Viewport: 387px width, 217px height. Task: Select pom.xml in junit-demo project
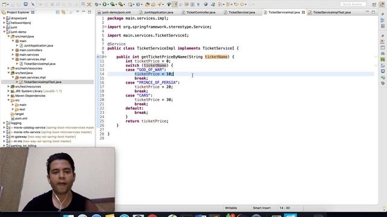[x=21, y=118]
